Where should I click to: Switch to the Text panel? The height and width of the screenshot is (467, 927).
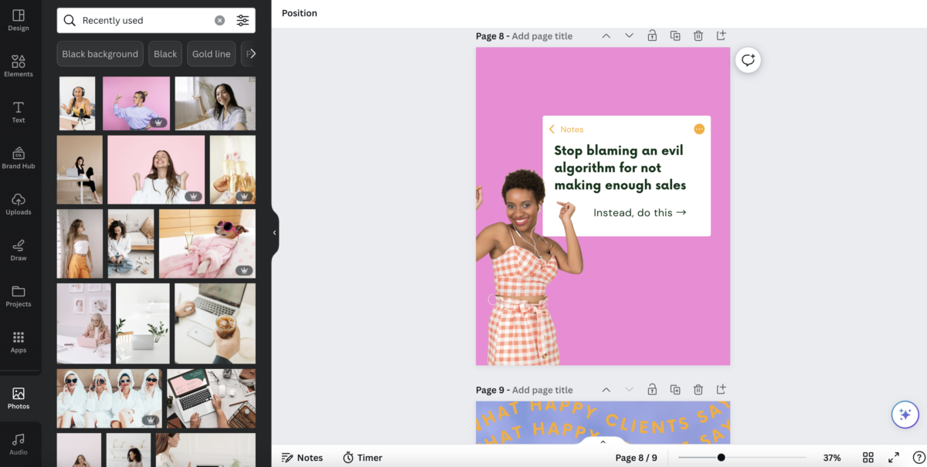coord(19,110)
